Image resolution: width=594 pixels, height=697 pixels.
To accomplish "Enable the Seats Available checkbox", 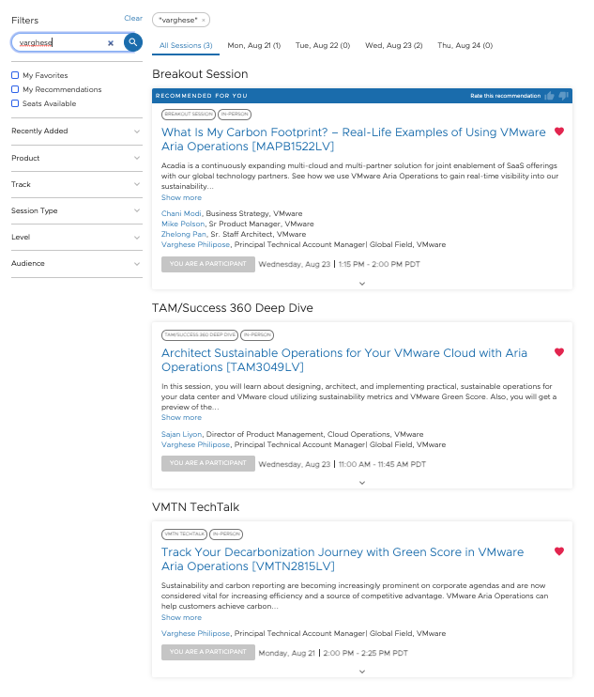I will tap(15, 103).
